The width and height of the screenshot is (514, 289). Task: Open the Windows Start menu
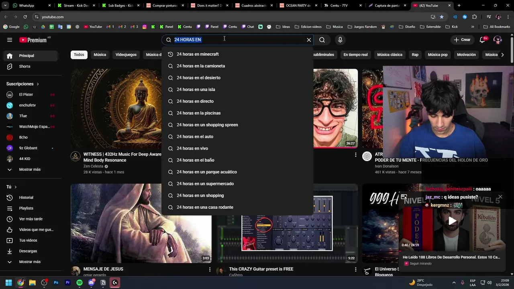pyautogui.click(x=9, y=283)
